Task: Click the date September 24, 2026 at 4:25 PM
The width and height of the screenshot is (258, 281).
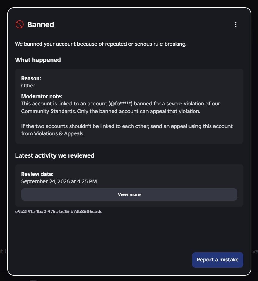Action: point(59,181)
